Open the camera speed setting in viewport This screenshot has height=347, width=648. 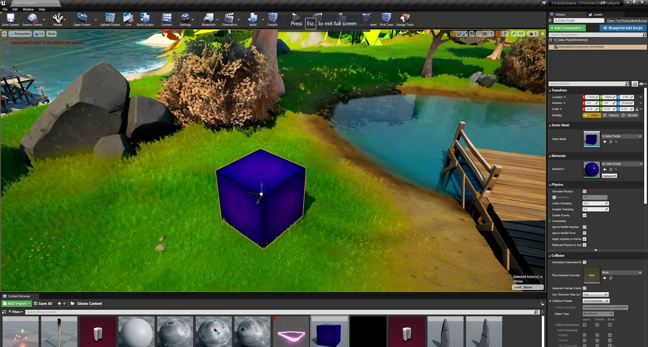pos(533,34)
